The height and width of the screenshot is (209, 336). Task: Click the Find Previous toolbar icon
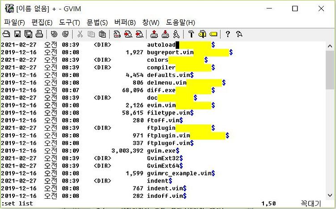(139, 34)
